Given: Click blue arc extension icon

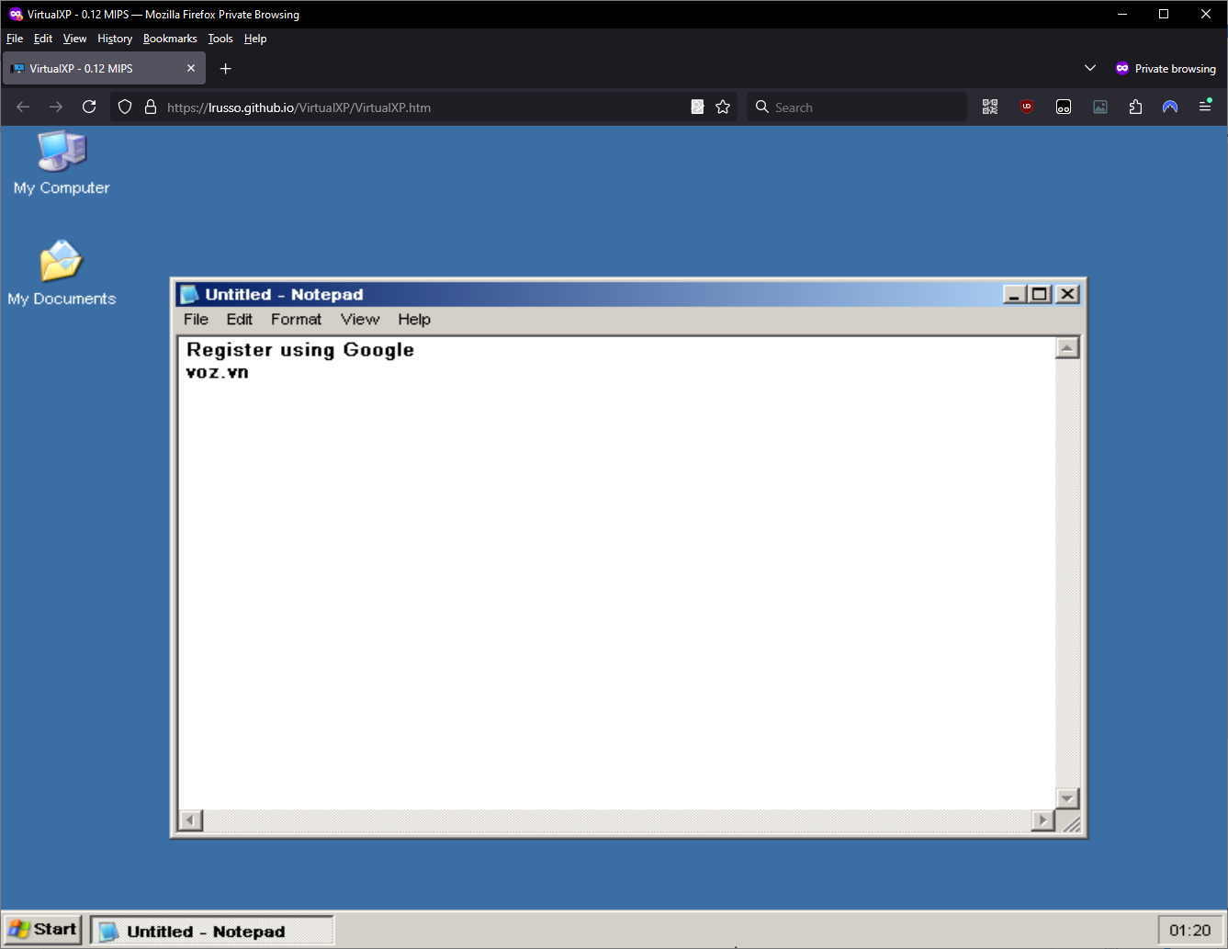Looking at the screenshot, I should point(1170,107).
